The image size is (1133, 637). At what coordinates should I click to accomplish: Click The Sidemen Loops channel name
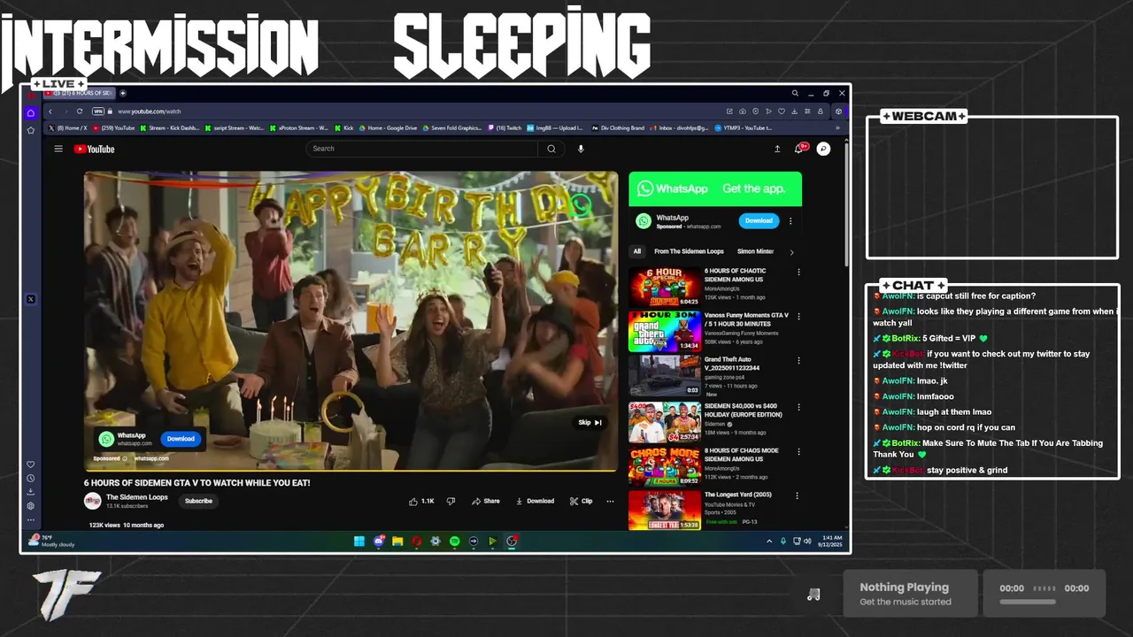coord(137,497)
